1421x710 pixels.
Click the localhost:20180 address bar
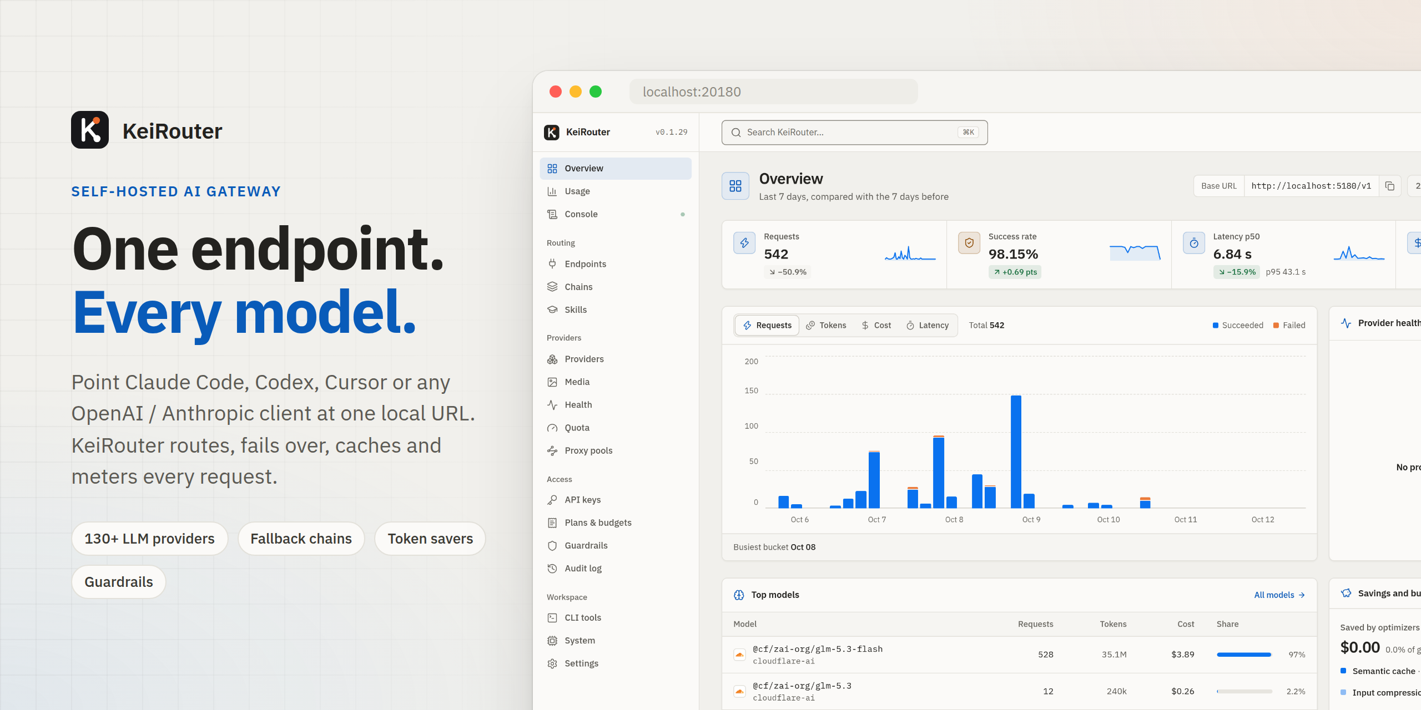[773, 92]
